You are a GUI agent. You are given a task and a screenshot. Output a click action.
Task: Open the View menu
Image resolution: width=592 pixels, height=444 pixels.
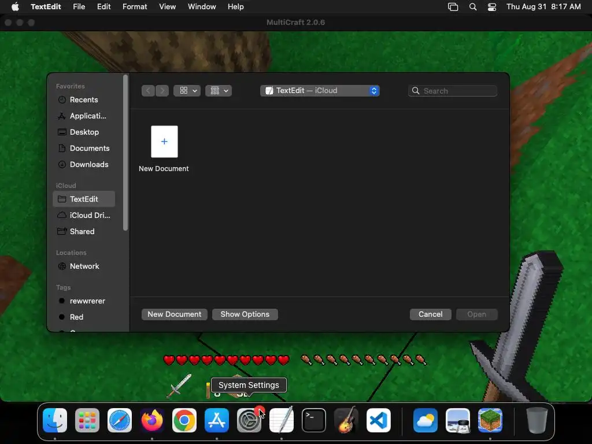pyautogui.click(x=167, y=7)
